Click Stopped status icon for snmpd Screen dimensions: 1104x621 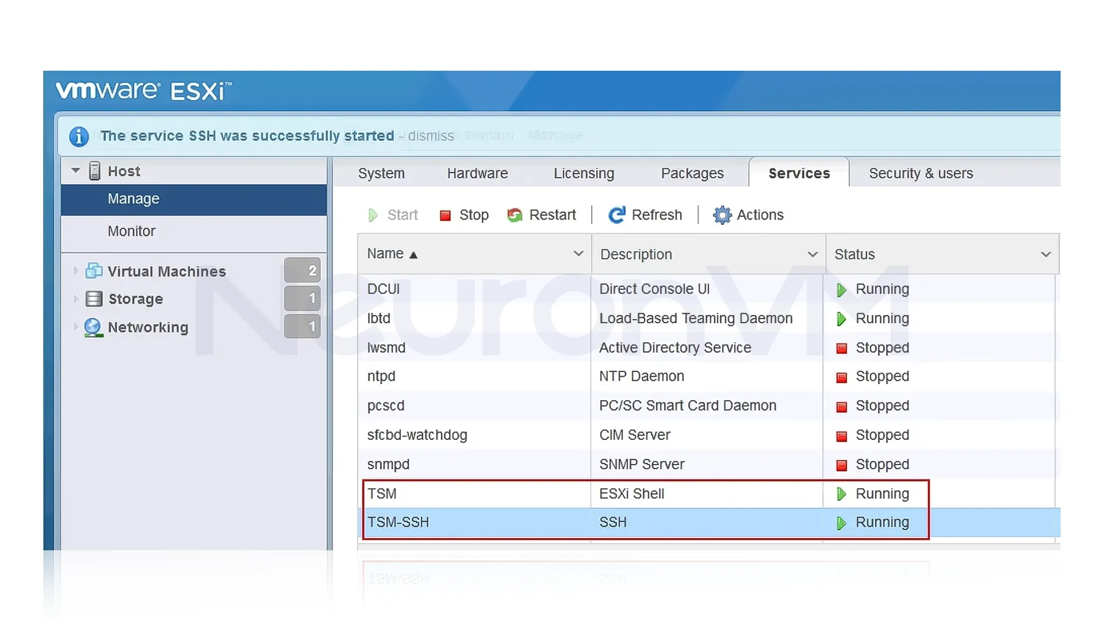click(x=842, y=465)
